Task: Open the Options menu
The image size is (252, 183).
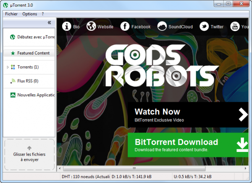Action: (29, 14)
